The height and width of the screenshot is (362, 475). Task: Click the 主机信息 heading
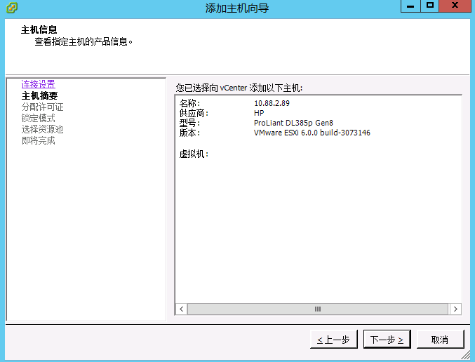[x=39, y=29]
